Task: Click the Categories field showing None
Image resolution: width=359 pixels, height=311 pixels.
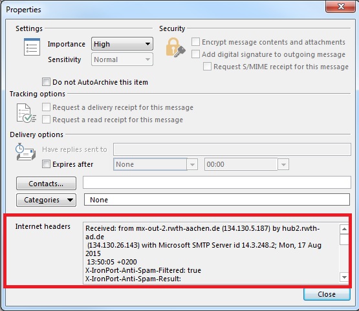Action: 217,200
